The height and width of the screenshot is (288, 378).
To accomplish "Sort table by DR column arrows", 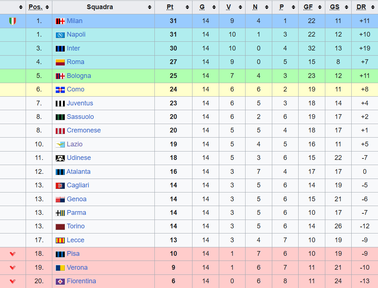I will coord(373,7).
